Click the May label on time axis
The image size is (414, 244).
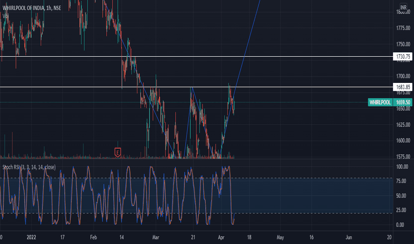(280, 237)
